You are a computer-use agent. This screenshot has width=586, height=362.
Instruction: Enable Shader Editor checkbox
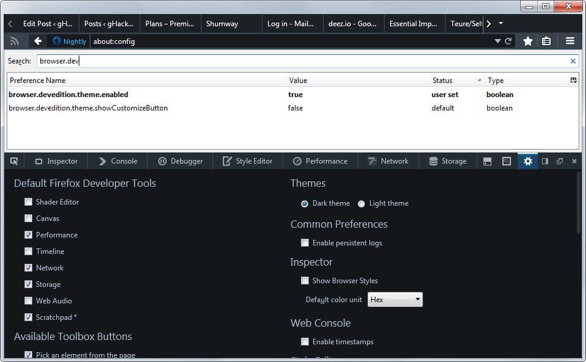(x=29, y=202)
